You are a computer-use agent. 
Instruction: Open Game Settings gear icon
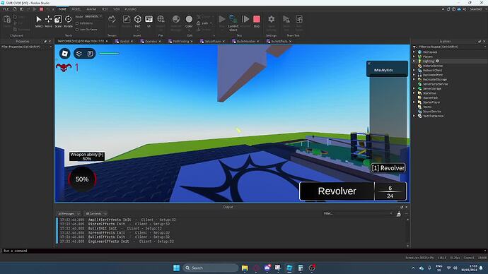271,22
